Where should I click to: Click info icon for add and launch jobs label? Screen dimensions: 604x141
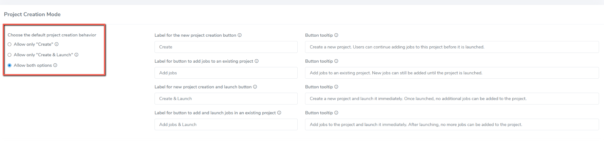(279, 113)
